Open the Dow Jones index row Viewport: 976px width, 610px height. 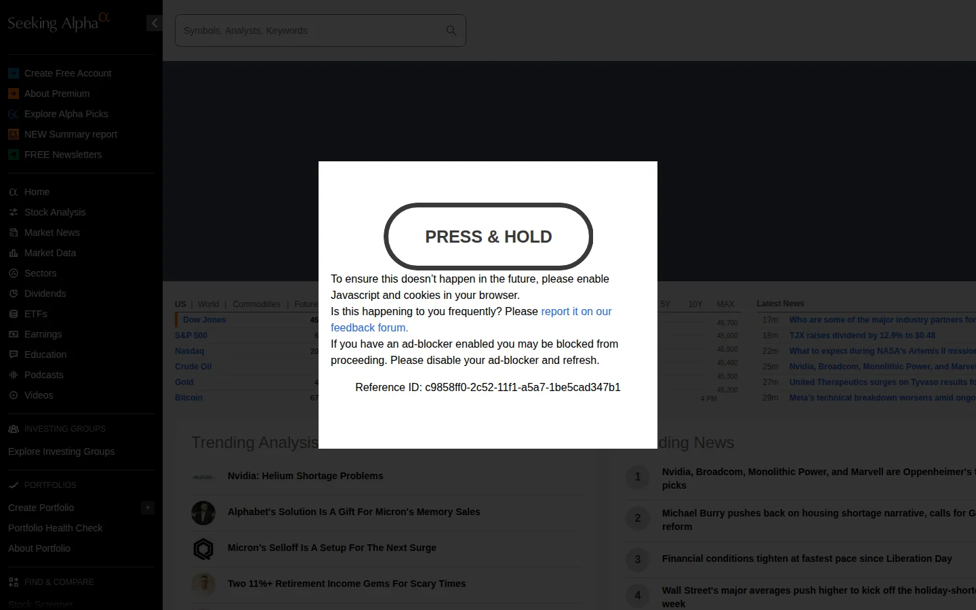click(204, 320)
